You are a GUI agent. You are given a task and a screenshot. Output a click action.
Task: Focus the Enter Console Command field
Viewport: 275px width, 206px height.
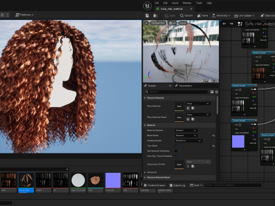[233, 185]
